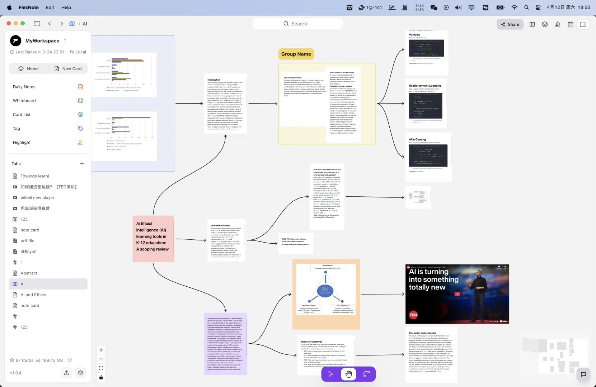
Task: Click the MyWorkspace logo avatar
Action: tap(16, 41)
